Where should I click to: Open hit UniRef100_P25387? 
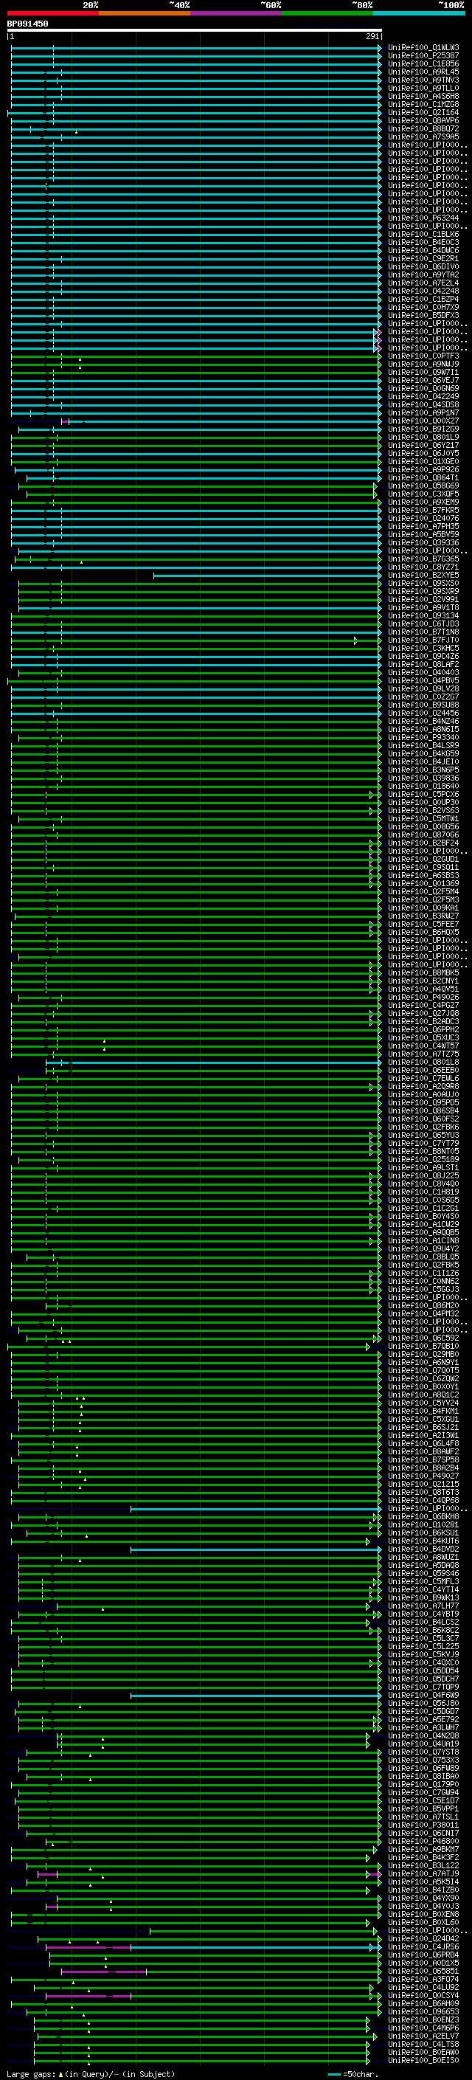tap(423, 56)
